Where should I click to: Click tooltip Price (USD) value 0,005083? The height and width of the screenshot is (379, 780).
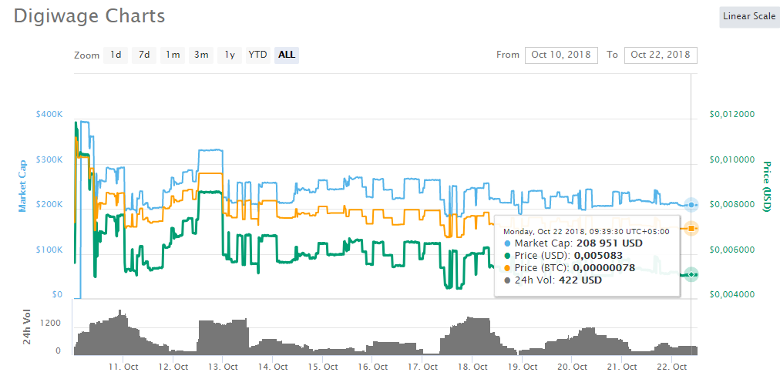coord(598,256)
